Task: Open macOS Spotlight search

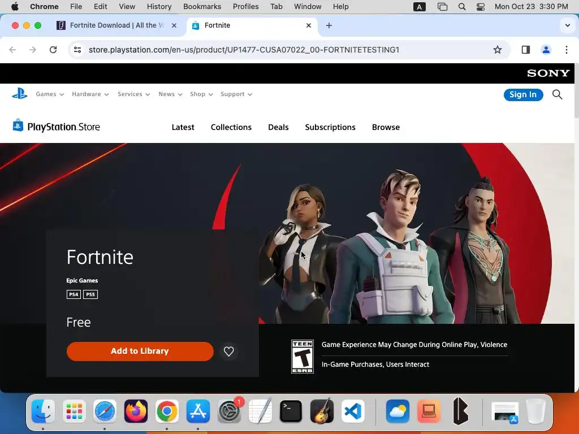Action: click(x=461, y=7)
